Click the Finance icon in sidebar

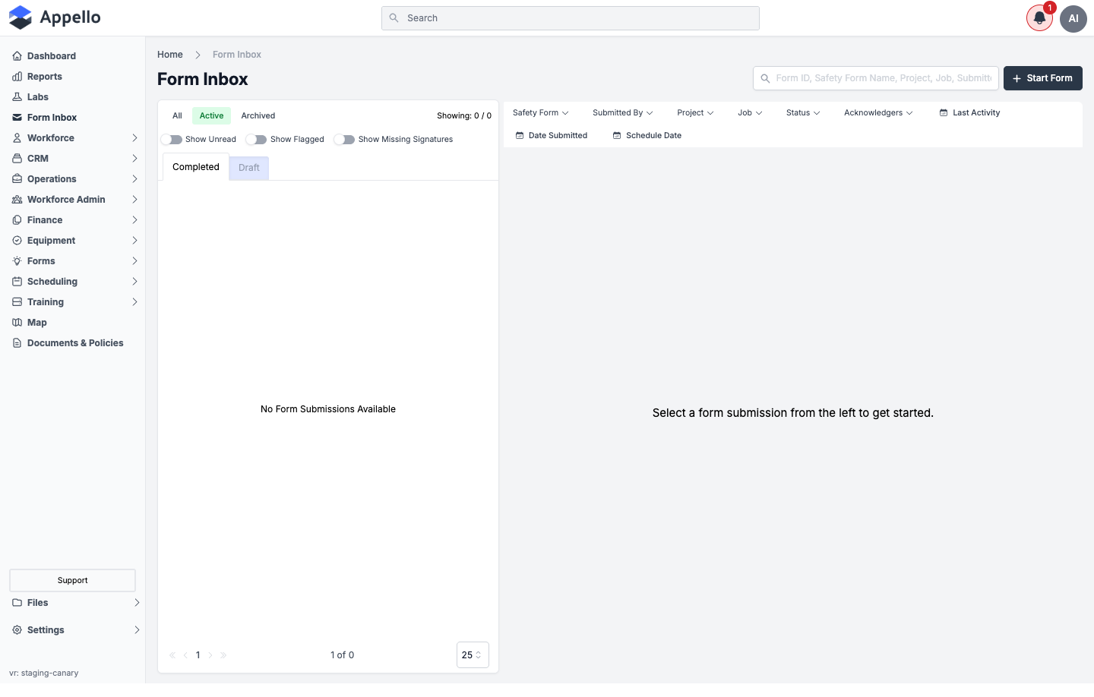coord(17,220)
